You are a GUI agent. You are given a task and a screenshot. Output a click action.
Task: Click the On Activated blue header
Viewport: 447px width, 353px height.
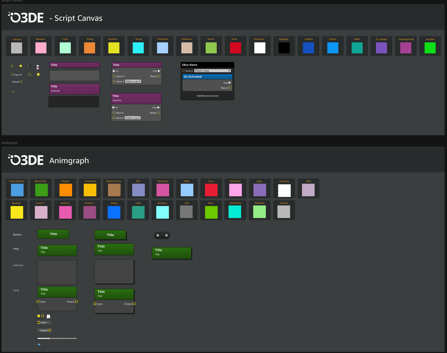click(207, 76)
